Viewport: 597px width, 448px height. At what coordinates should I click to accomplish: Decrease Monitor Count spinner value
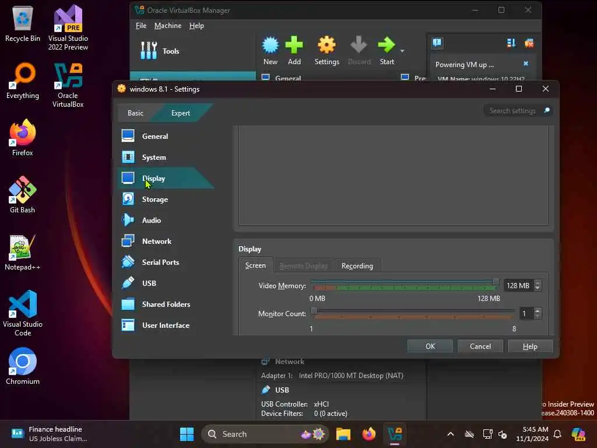(x=538, y=316)
